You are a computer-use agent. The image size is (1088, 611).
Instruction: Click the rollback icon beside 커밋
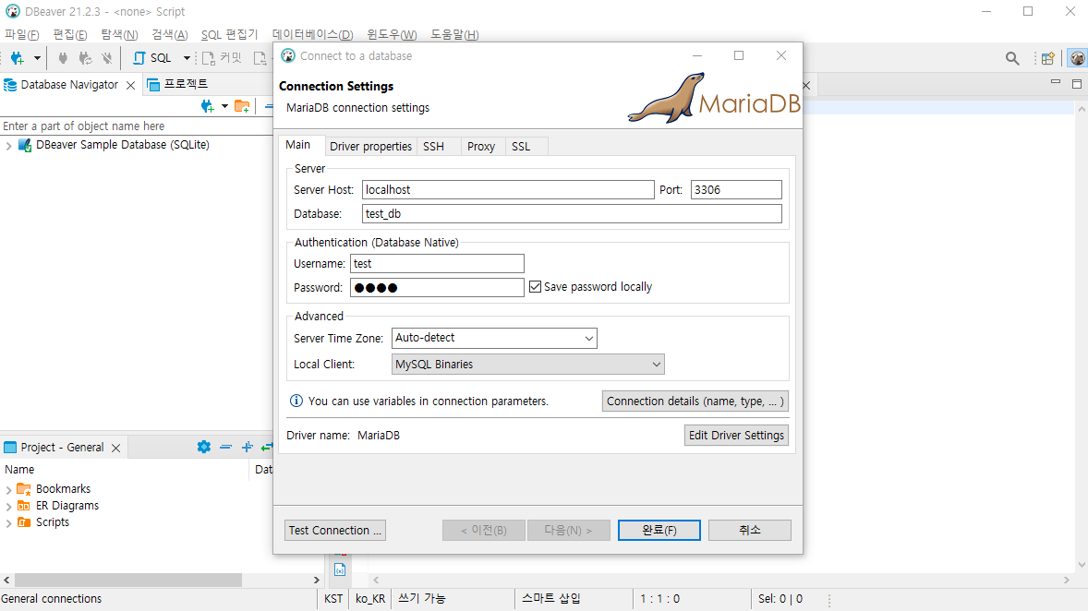[x=260, y=58]
